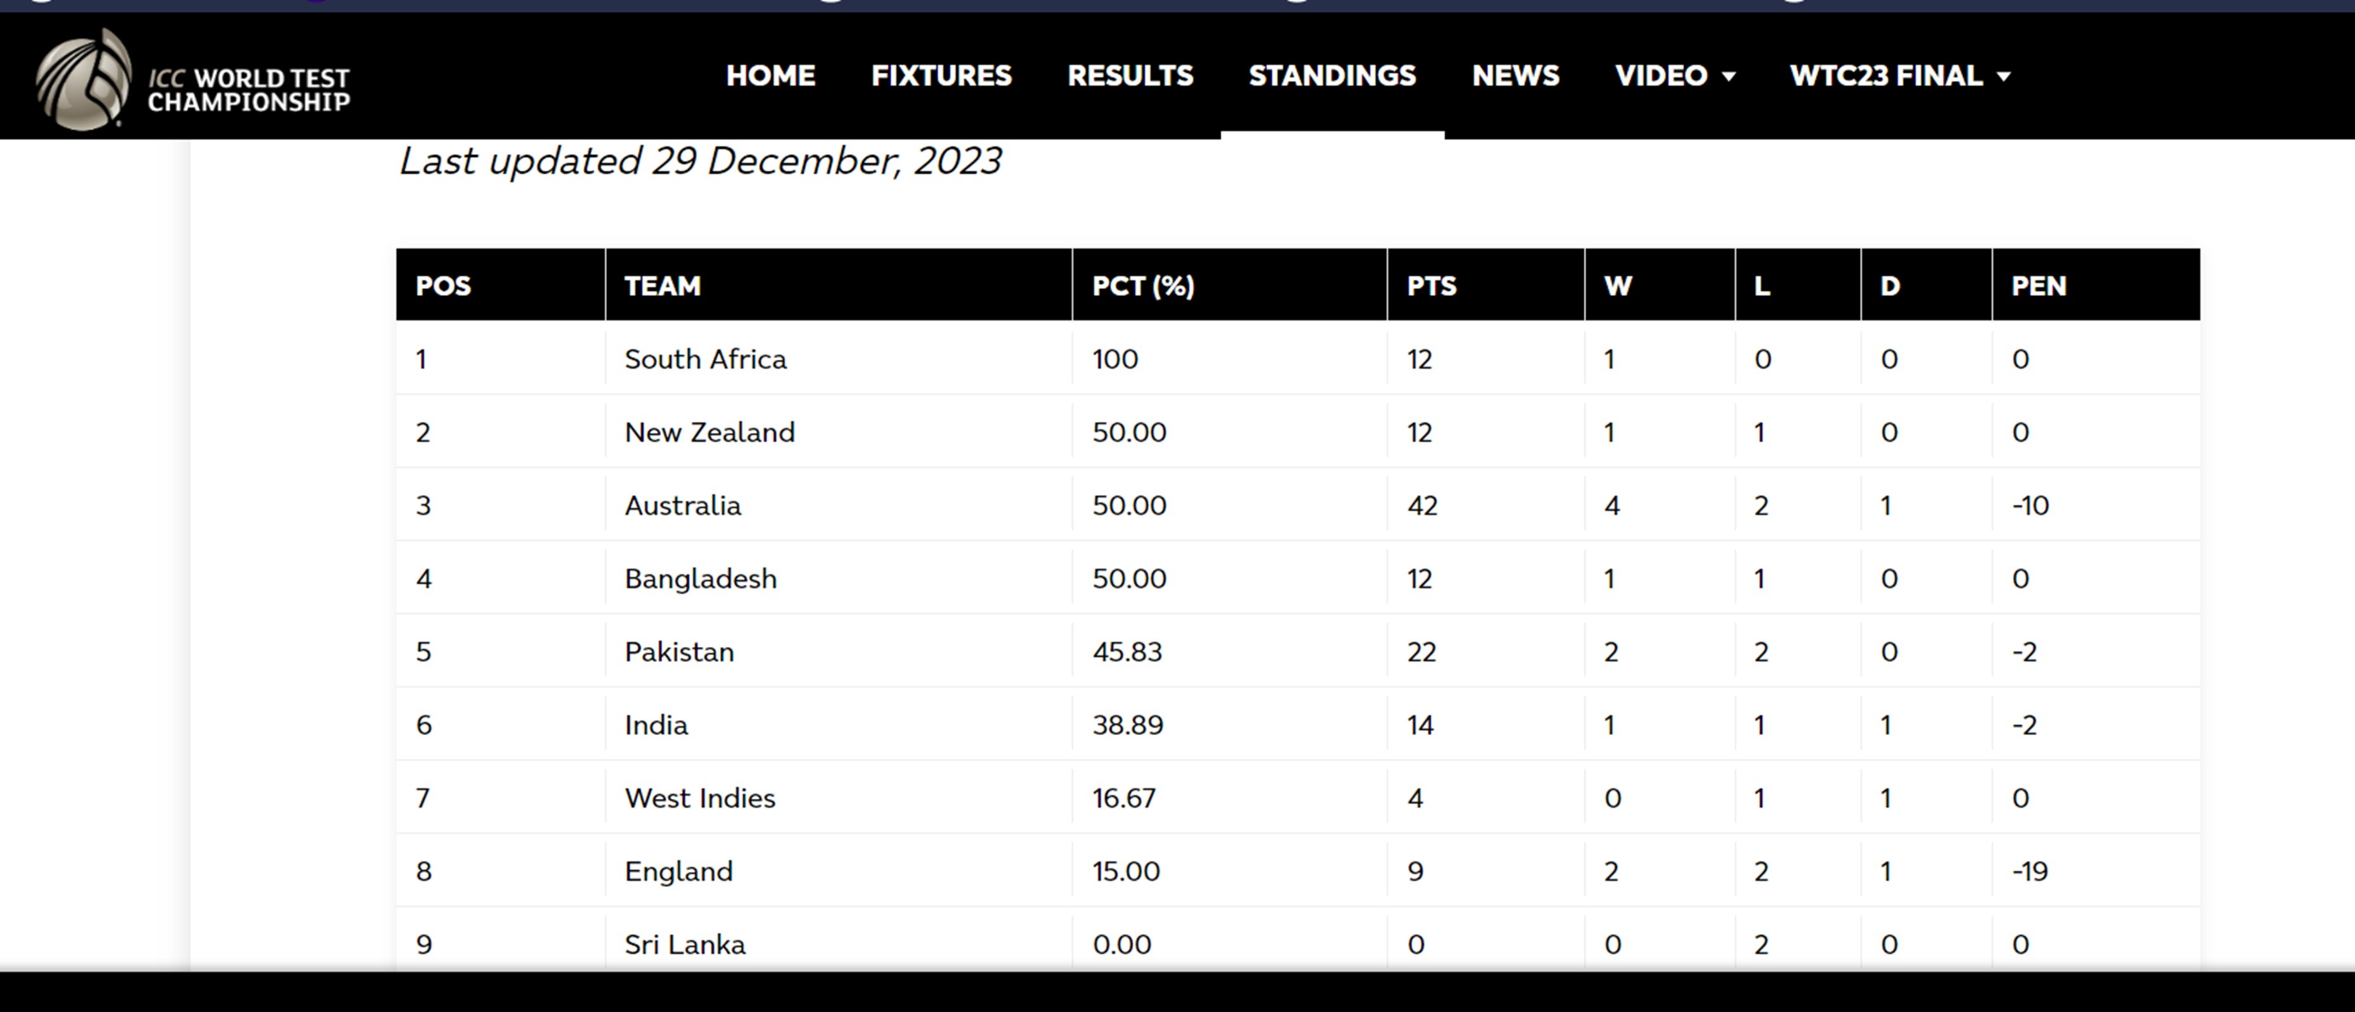Select the West Indies row
Image resolution: width=2355 pixels, height=1012 pixels.
[x=1298, y=798]
